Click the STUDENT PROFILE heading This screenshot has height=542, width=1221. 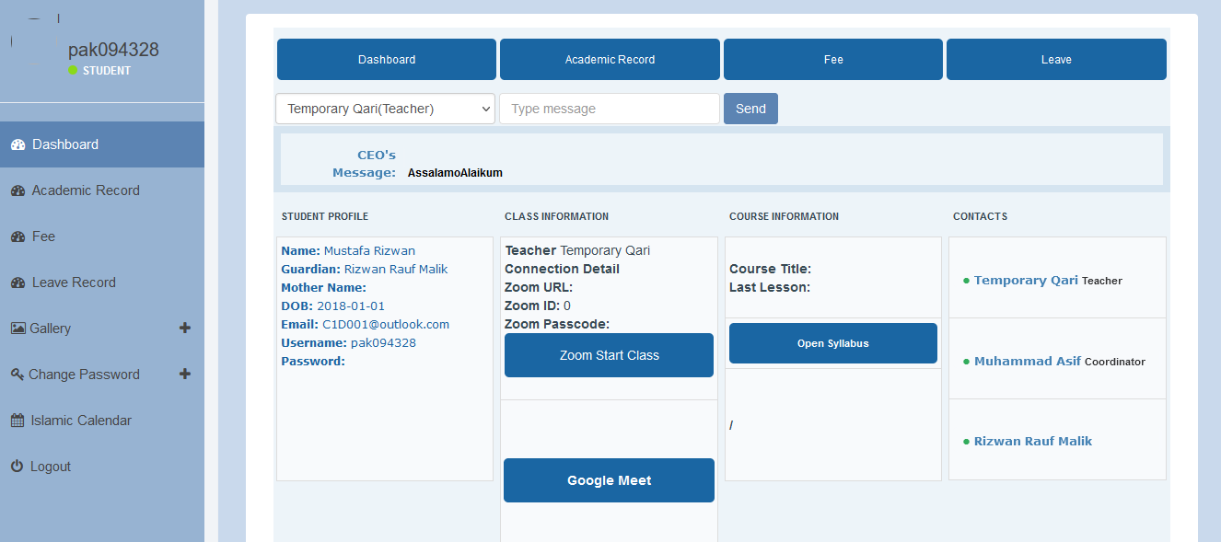click(325, 217)
